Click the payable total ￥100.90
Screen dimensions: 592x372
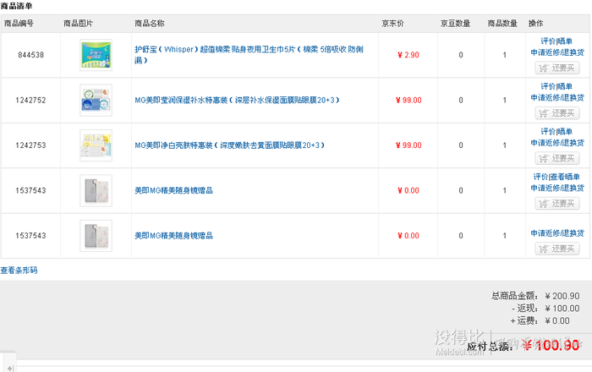[551, 345]
